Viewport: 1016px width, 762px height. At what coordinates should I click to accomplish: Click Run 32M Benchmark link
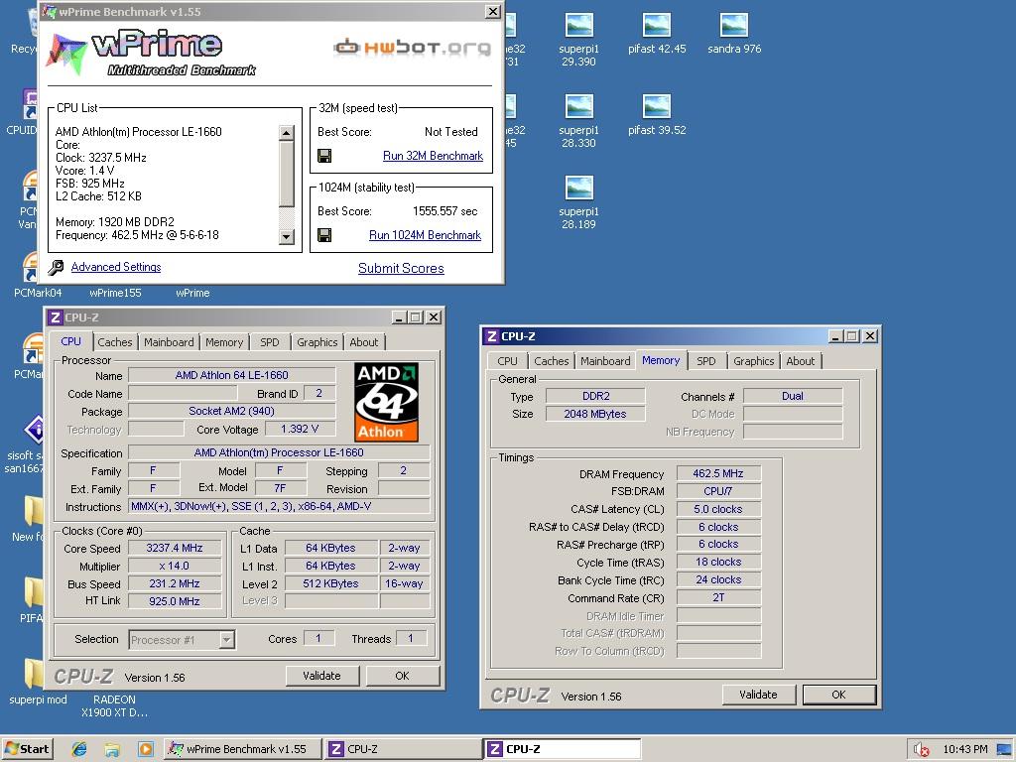click(433, 156)
